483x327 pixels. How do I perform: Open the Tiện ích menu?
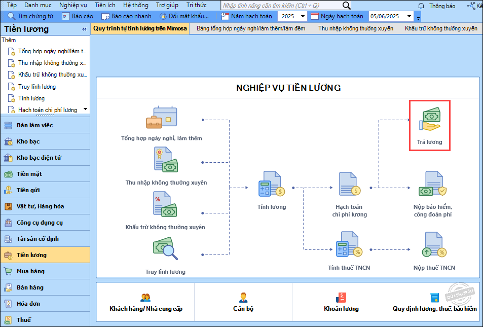click(x=105, y=5)
